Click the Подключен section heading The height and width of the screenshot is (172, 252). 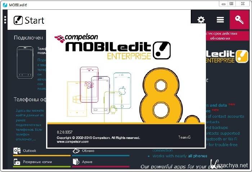[x=28, y=37]
